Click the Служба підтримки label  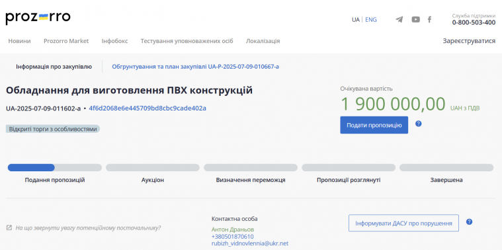point(474,15)
